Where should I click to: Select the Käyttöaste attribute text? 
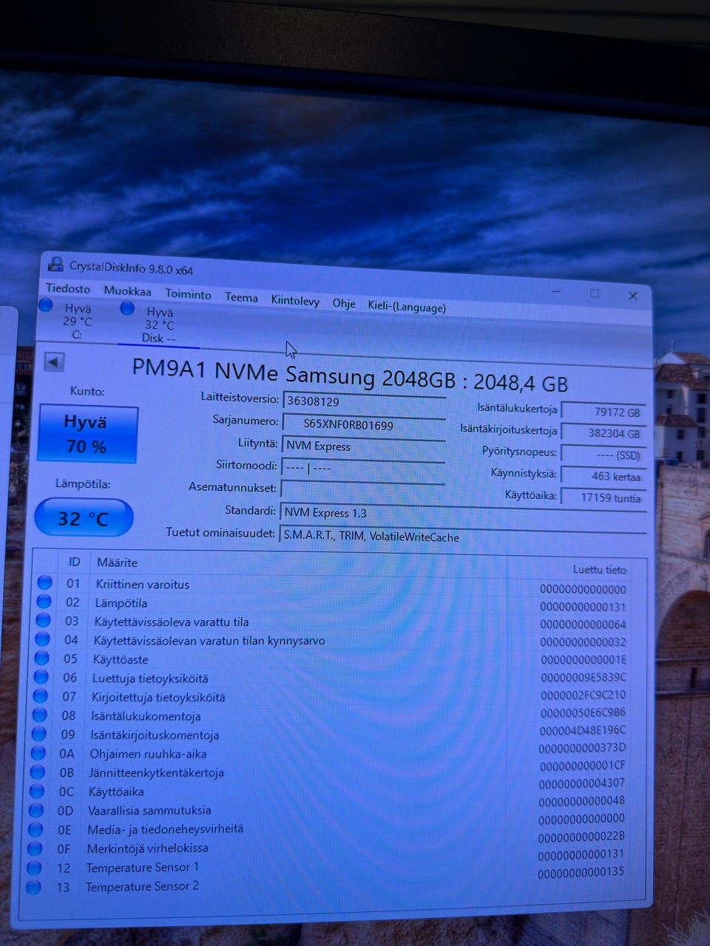[x=120, y=659]
